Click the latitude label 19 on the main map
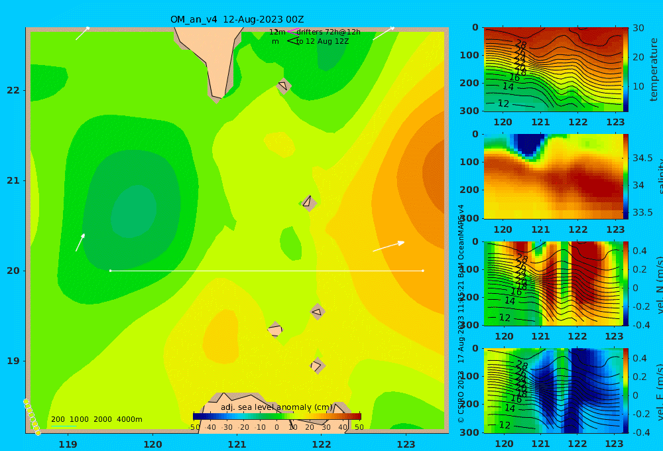Image resolution: width=663 pixels, height=451 pixels. [13, 361]
